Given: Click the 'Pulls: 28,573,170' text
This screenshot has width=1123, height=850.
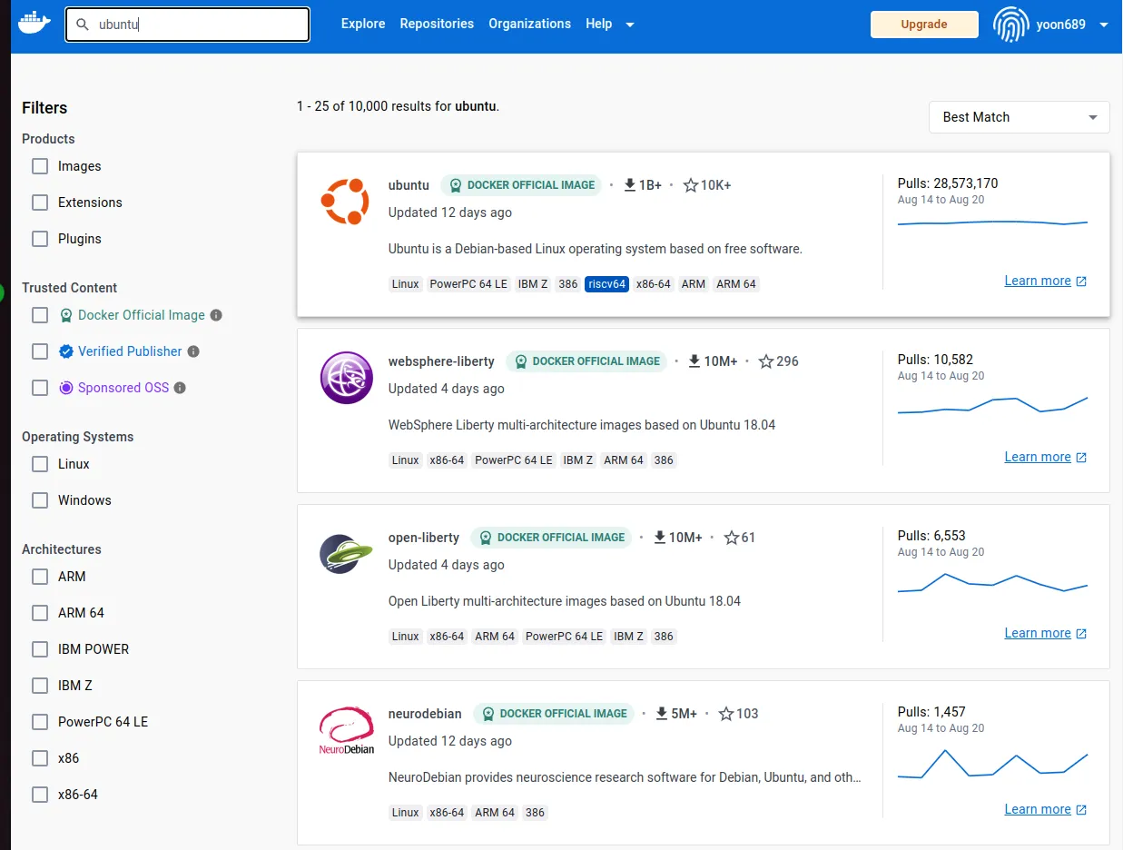Looking at the screenshot, I should pyautogui.click(x=948, y=183).
